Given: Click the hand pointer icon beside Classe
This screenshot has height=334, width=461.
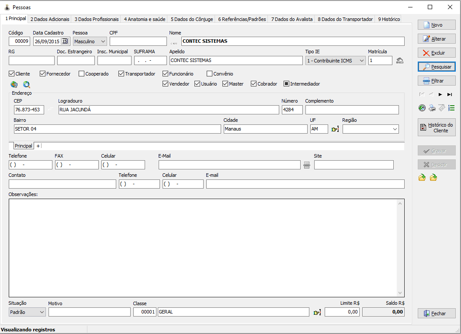Looking at the screenshot, I should tap(317, 312).
